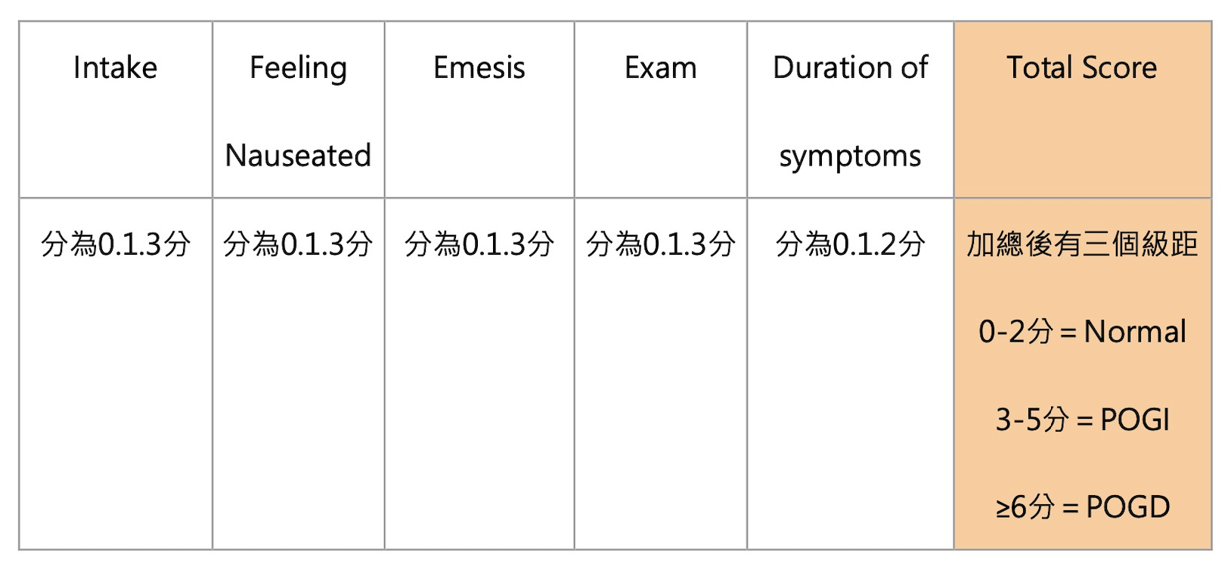The image size is (1231, 573).
Task: Select the 0-2分 = Normal line
Action: click(1082, 332)
